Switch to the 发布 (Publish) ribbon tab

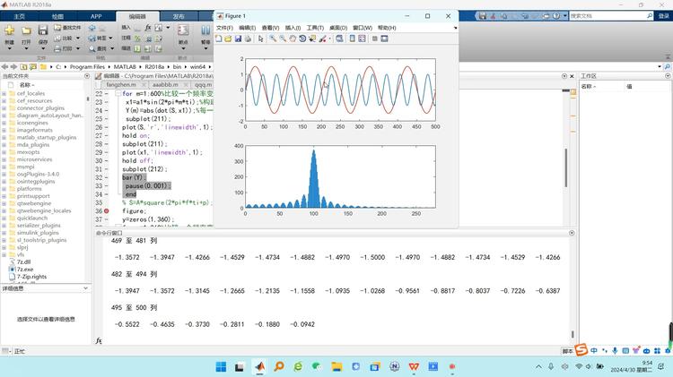(x=179, y=16)
